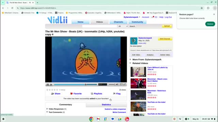Viewport: 218px width, 122px height.
Task: Open Cans Without Labels video thumbnail
Action: (x=138, y=72)
